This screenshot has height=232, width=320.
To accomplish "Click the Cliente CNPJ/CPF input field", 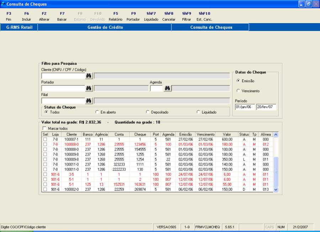I will point(63,76).
